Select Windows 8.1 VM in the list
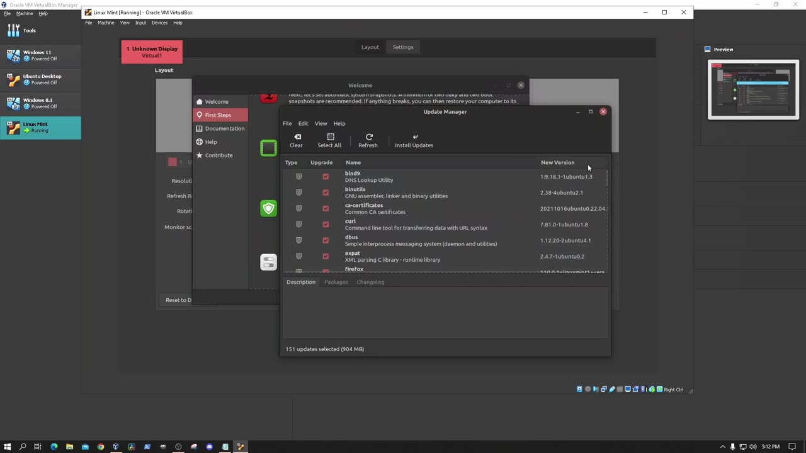 point(40,103)
